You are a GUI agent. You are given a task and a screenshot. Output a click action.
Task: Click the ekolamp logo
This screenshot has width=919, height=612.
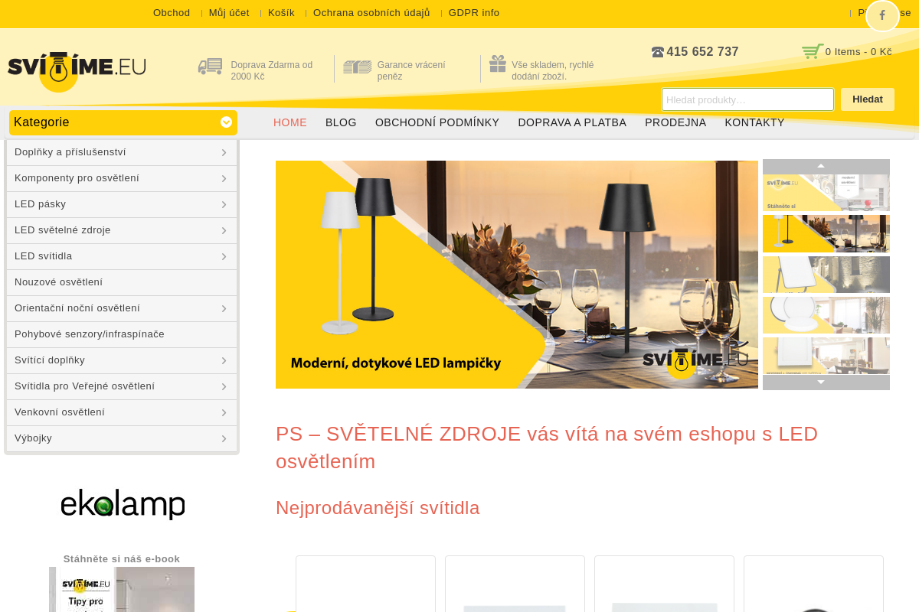click(x=123, y=504)
